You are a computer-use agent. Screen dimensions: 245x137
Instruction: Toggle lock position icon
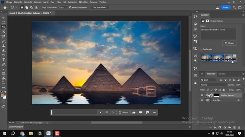(x=216, y=90)
